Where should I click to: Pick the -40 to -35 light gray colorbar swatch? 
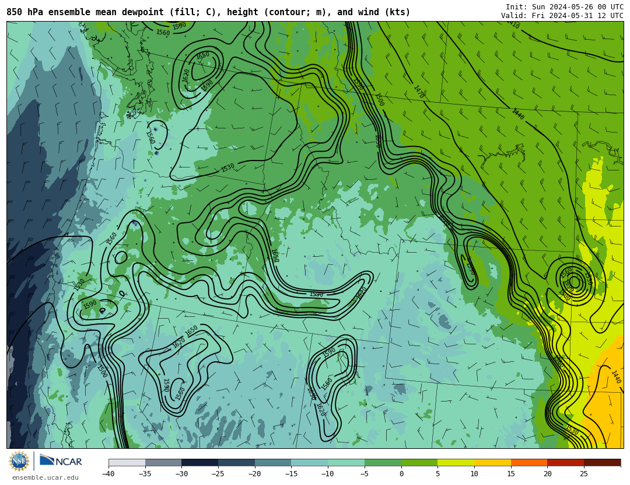(127, 462)
